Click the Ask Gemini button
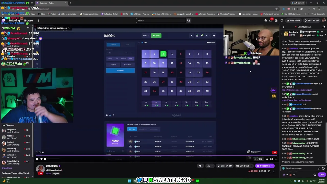This screenshot has height=184, width=327. [297, 3]
